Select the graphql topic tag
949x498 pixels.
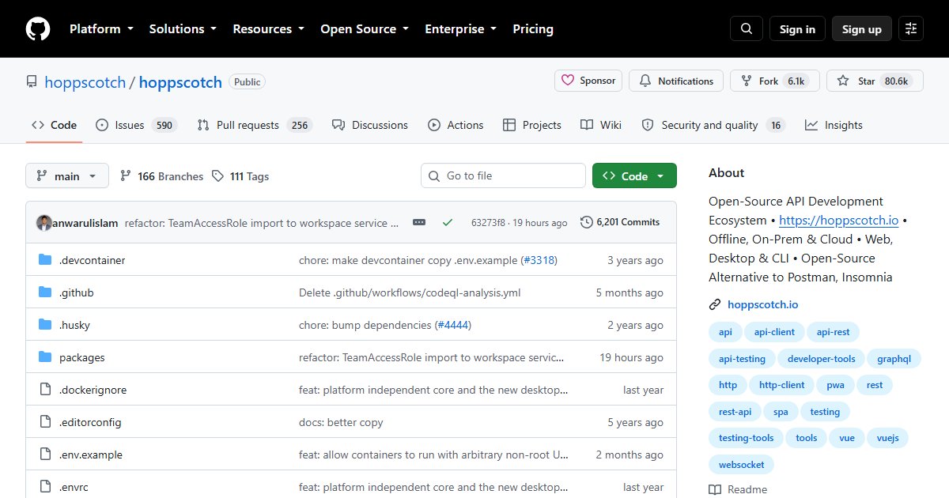pos(894,359)
